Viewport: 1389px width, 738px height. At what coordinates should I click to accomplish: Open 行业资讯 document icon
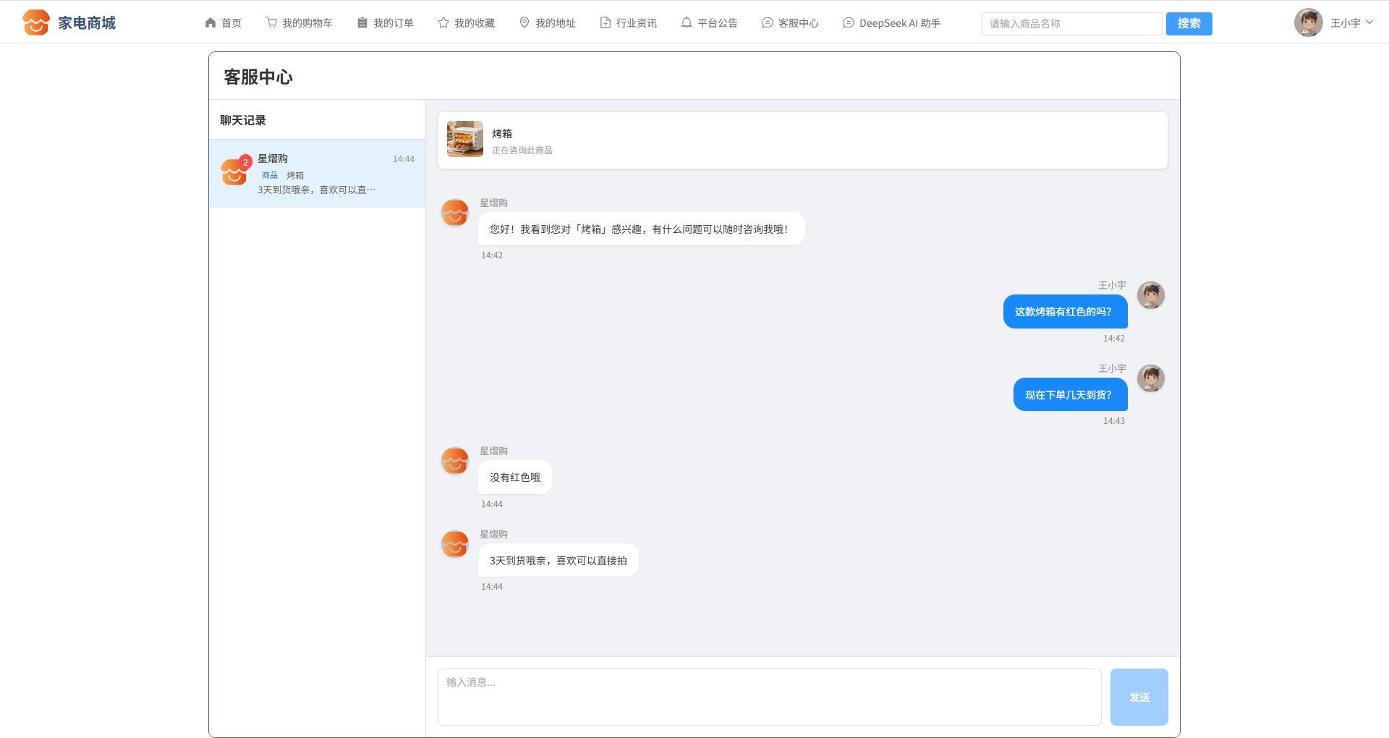pos(606,22)
